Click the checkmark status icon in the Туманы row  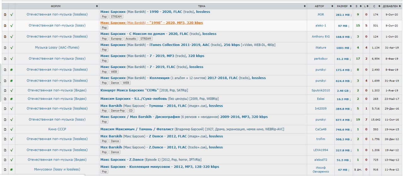point(11,108)
